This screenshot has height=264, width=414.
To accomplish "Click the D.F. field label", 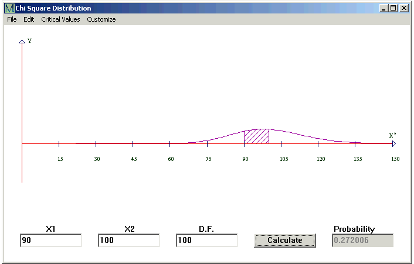I will tap(206, 229).
